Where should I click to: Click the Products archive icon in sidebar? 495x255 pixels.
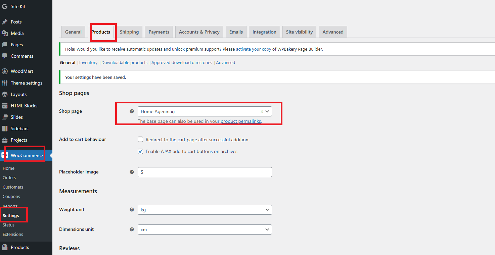click(5, 247)
